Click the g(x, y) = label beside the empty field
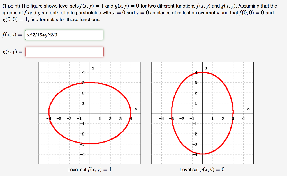The image size is (287, 176). point(12,52)
